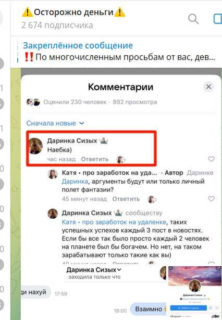This screenshot has width=222, height=320.
Task: Click the small reaction avatar under "Наебка)"
Action: (121, 159)
